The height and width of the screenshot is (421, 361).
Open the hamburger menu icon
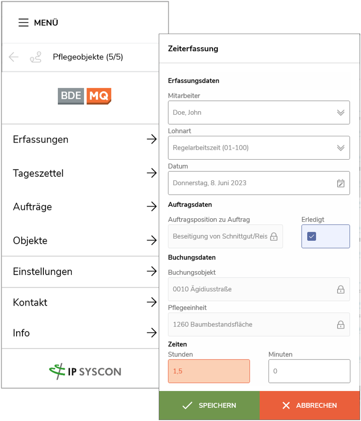[x=23, y=23]
